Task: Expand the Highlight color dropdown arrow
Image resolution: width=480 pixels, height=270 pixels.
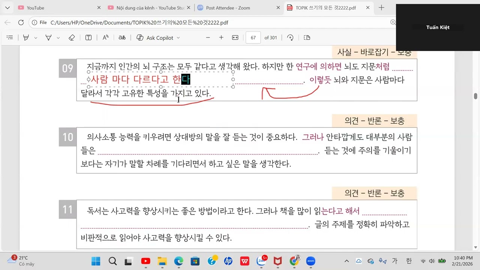Action: point(36,38)
